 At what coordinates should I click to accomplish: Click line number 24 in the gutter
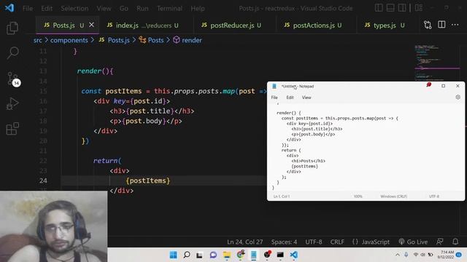pyautogui.click(x=43, y=180)
